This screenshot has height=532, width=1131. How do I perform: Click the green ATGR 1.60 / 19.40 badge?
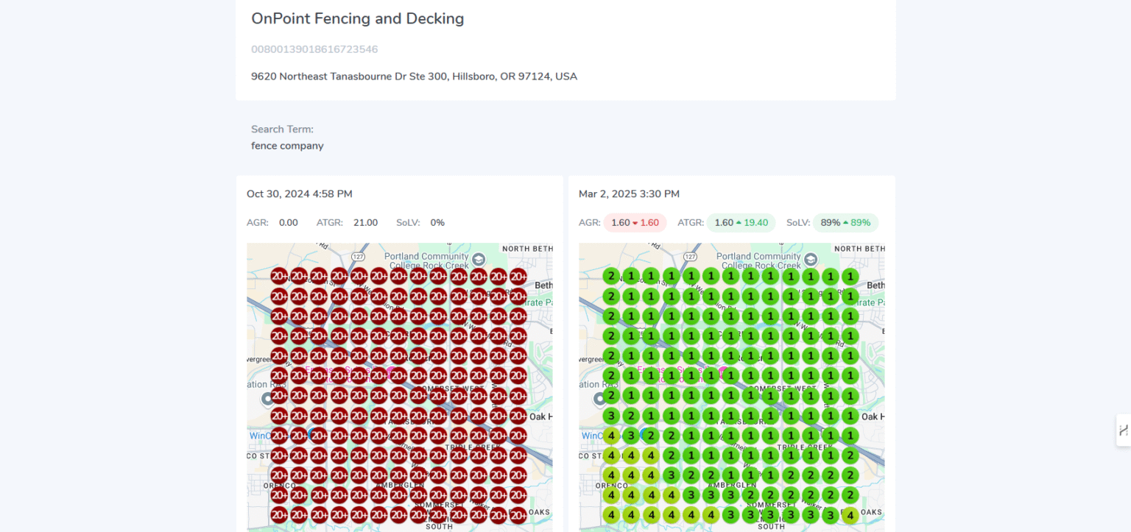741,223
